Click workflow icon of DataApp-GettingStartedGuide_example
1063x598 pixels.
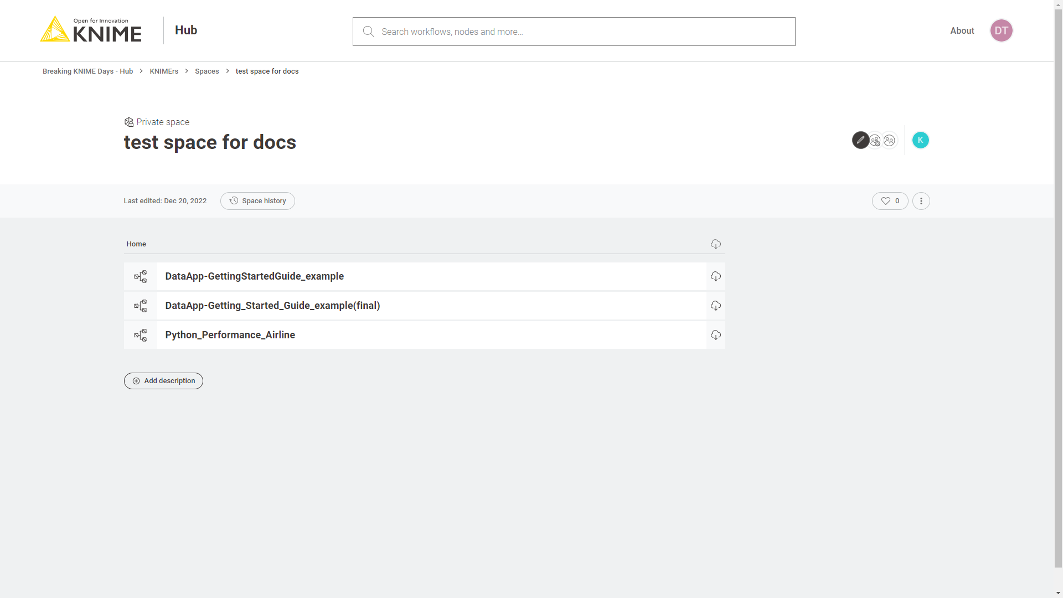141,276
